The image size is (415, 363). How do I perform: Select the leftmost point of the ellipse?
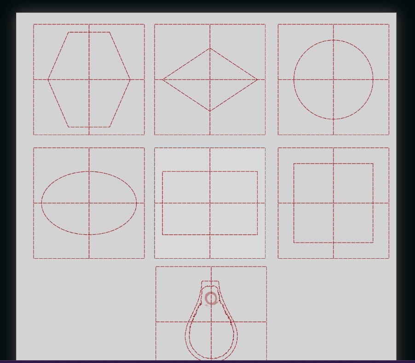41,203
